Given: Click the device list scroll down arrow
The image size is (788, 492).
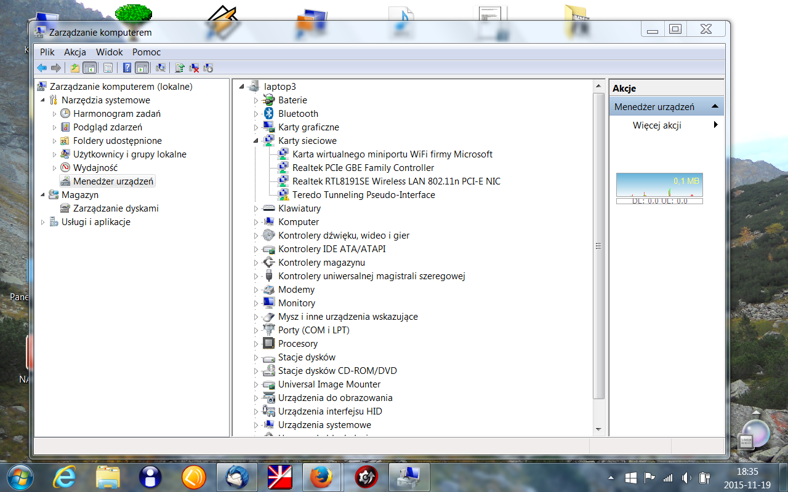Looking at the screenshot, I should click(599, 429).
